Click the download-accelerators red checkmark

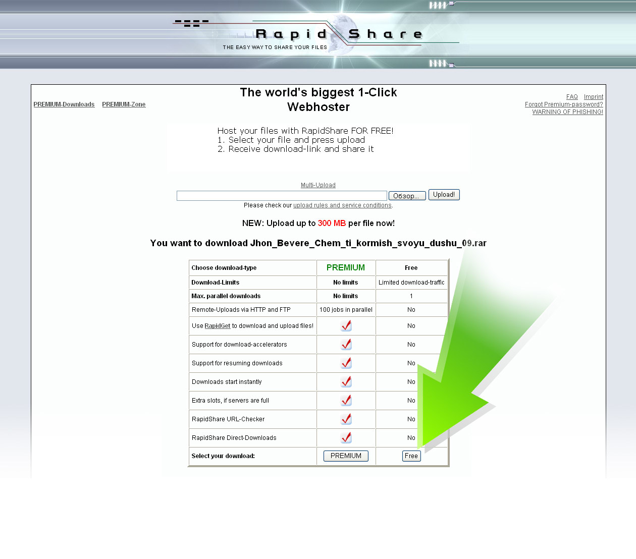coord(346,345)
